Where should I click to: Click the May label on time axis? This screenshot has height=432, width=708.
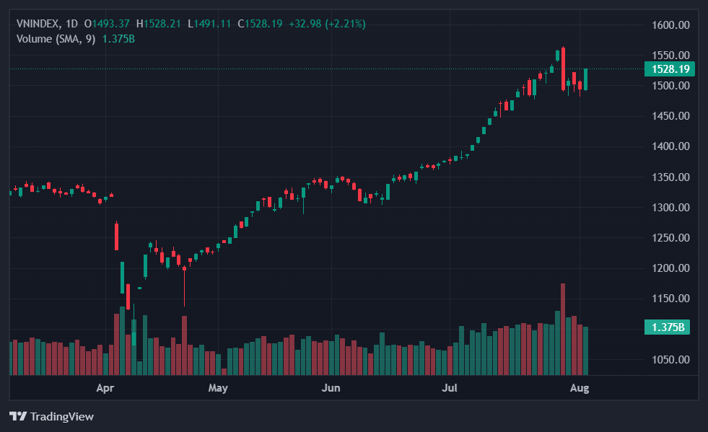(218, 388)
